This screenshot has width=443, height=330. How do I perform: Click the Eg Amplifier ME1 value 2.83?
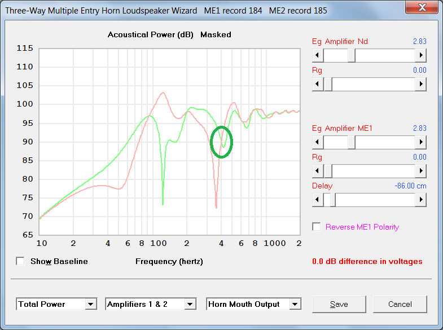pyautogui.click(x=419, y=128)
